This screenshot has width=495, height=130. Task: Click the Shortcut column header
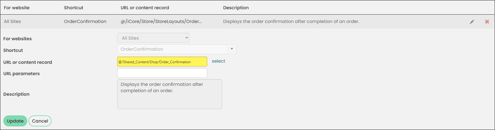pyautogui.click(x=73, y=8)
